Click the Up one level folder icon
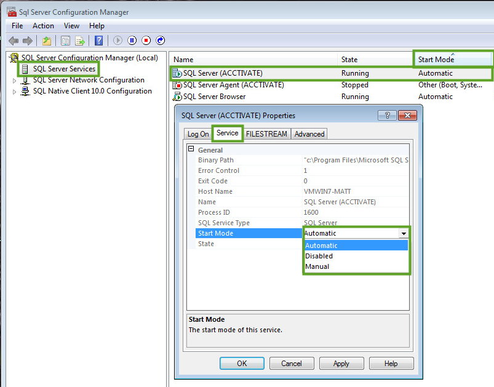The width and height of the screenshot is (494, 387). click(47, 41)
